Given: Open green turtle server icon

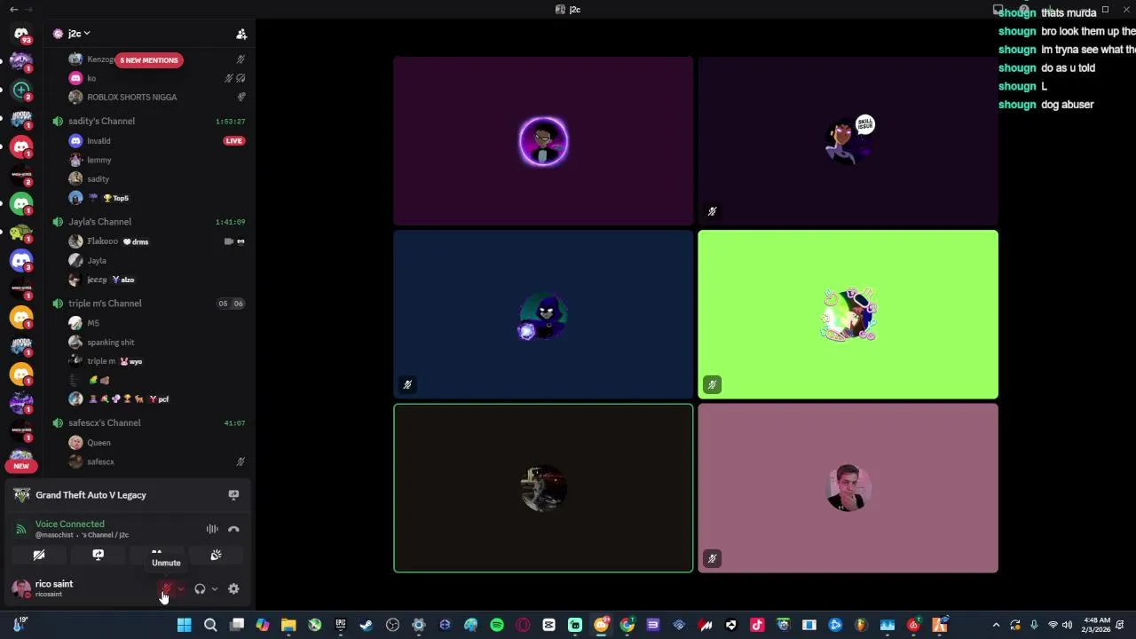Looking at the screenshot, I should [x=21, y=233].
